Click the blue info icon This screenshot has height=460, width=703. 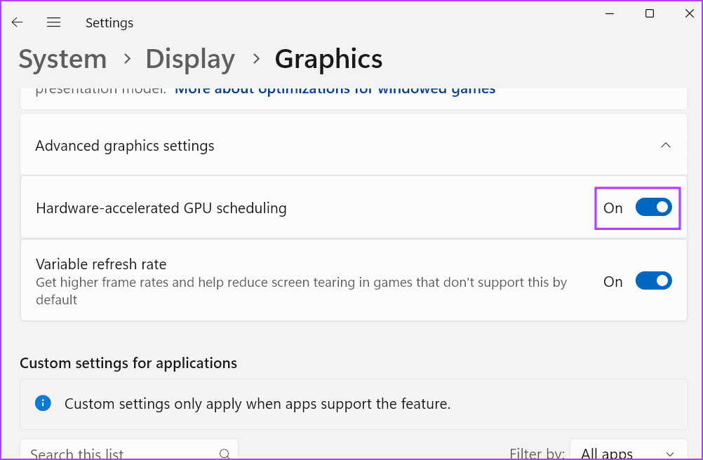click(x=43, y=402)
